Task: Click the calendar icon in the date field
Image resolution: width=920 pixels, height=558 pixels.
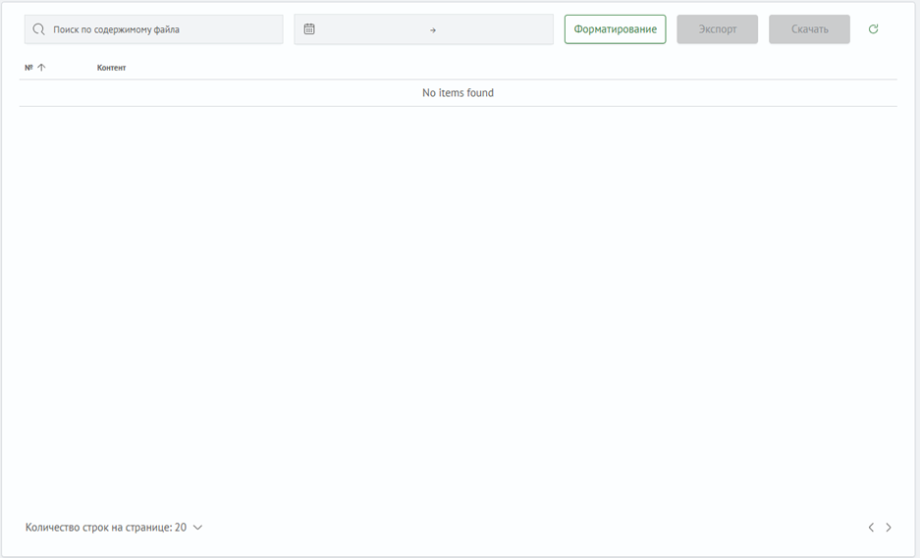Action: click(x=309, y=29)
